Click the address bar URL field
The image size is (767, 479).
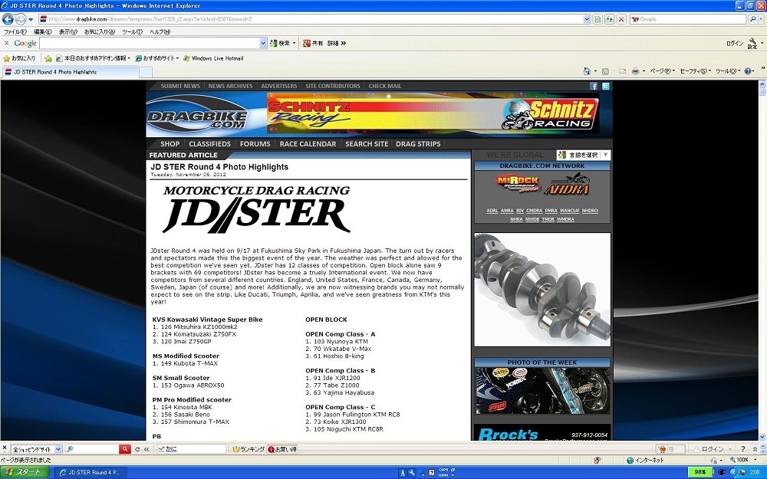pyautogui.click(x=311, y=19)
